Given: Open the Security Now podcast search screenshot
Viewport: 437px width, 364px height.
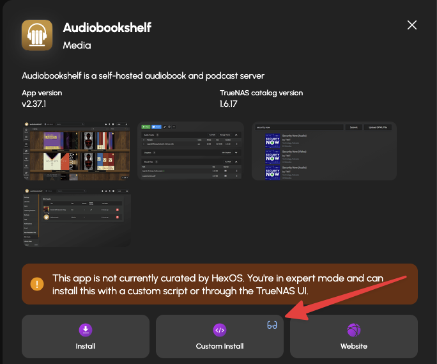Looking at the screenshot, I should coord(324,151).
